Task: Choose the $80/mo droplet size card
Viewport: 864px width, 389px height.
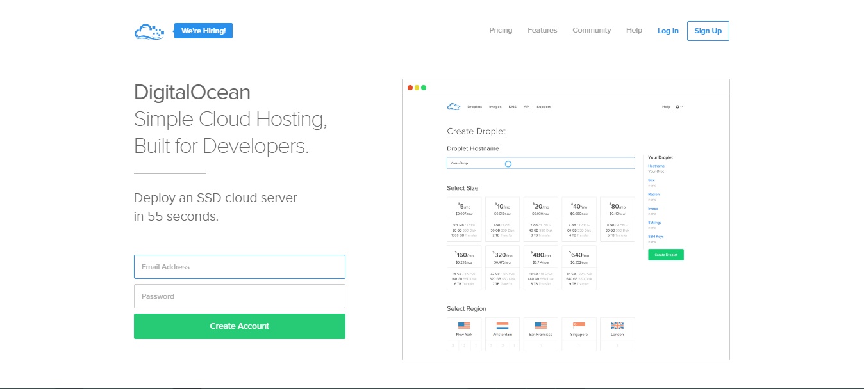Action: pyautogui.click(x=617, y=219)
